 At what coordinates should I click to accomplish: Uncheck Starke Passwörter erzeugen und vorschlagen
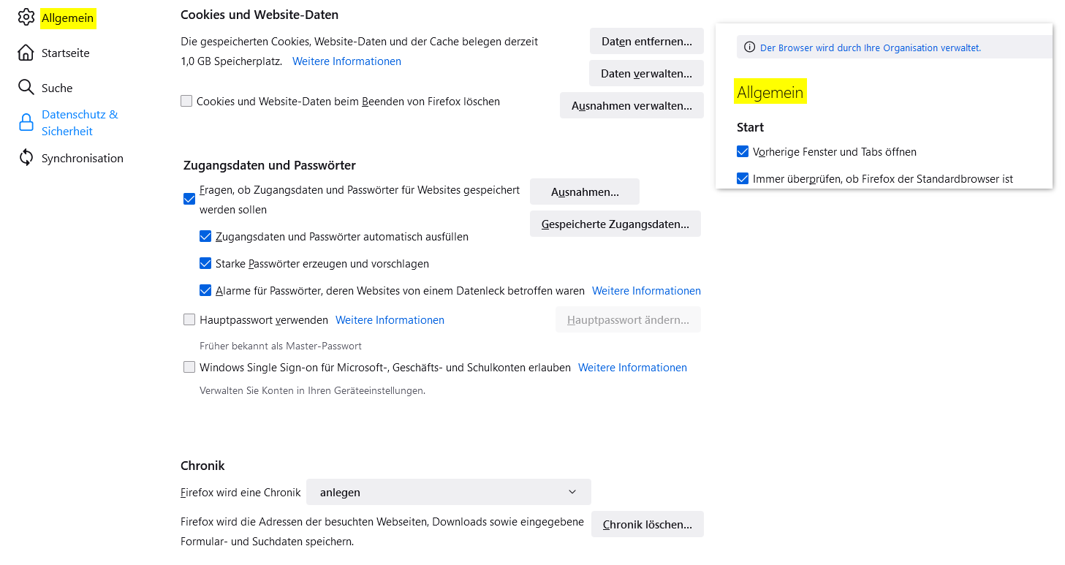[205, 263]
